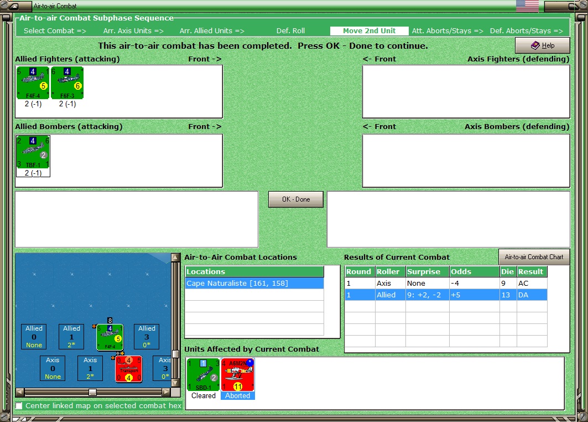Screen dimensions: 588x422
Task: Enable Center linked map on selected combat hex
Action: coord(19,406)
